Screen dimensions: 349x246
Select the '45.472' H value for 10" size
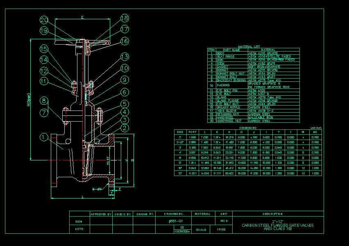point(229,168)
